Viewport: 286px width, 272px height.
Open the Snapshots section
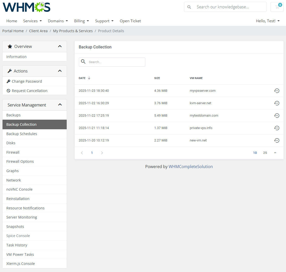[15, 226]
